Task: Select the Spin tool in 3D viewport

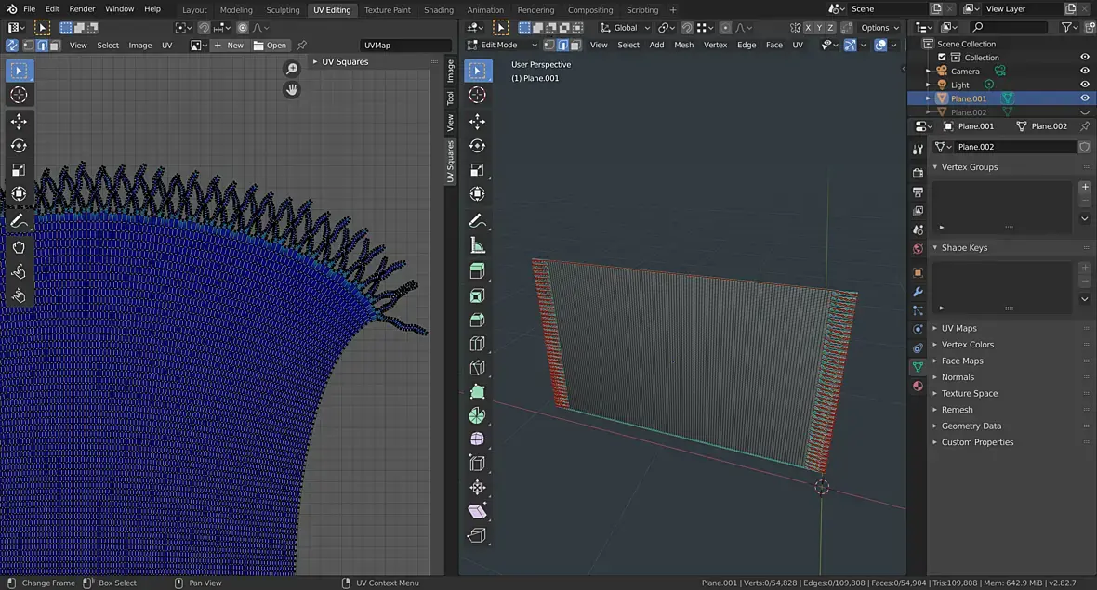Action: [478, 415]
